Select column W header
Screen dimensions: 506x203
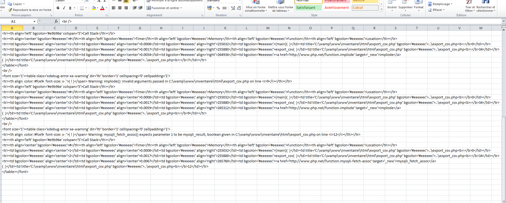(481, 28)
